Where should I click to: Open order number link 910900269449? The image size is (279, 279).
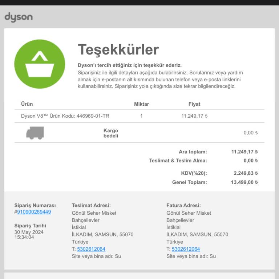[x=34, y=212]
